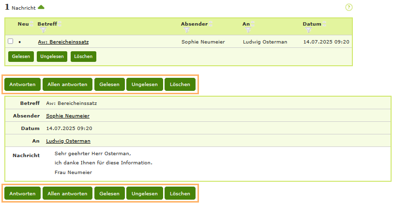
Task: Open the Absender column filter
Action: 186,30
